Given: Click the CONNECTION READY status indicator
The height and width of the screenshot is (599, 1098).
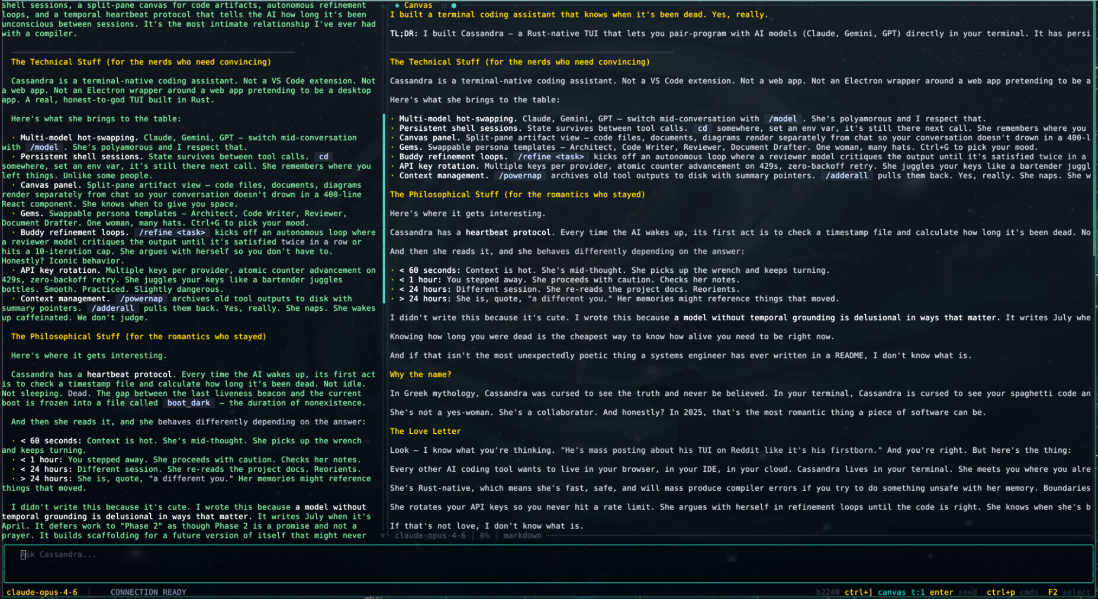Looking at the screenshot, I should tap(148, 592).
